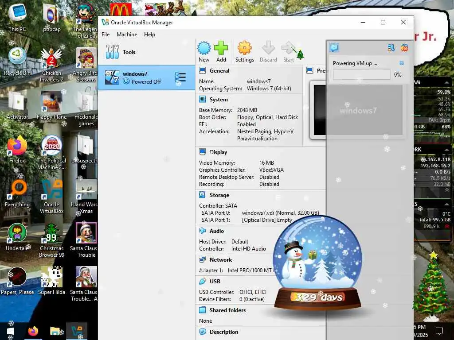Click the notification center exclamation icon

[x=334, y=48]
